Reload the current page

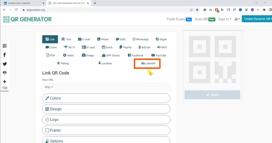(16, 10)
